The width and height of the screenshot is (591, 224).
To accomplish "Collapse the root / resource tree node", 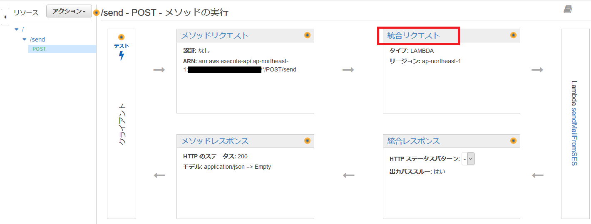I will pos(16,30).
